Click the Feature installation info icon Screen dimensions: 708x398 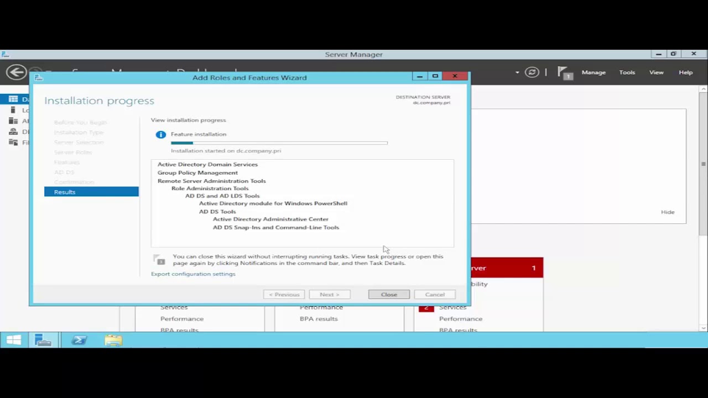click(160, 134)
